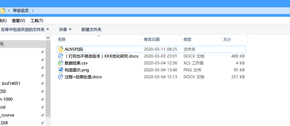290x126 pixels.
Task: Click the pin icon next to .DIR
Action: pos(42,123)
